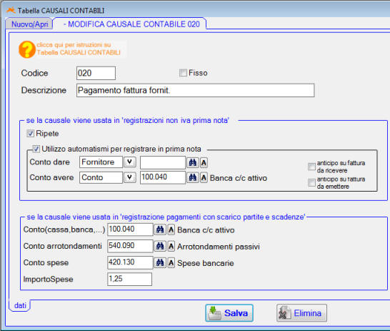Enable anticipo su fattura da ricevere
Viewport: 390px width, 331px height.
coord(311,167)
